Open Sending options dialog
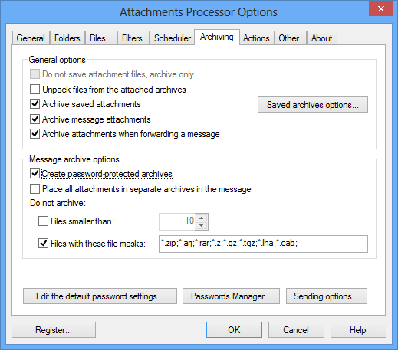 (327, 296)
